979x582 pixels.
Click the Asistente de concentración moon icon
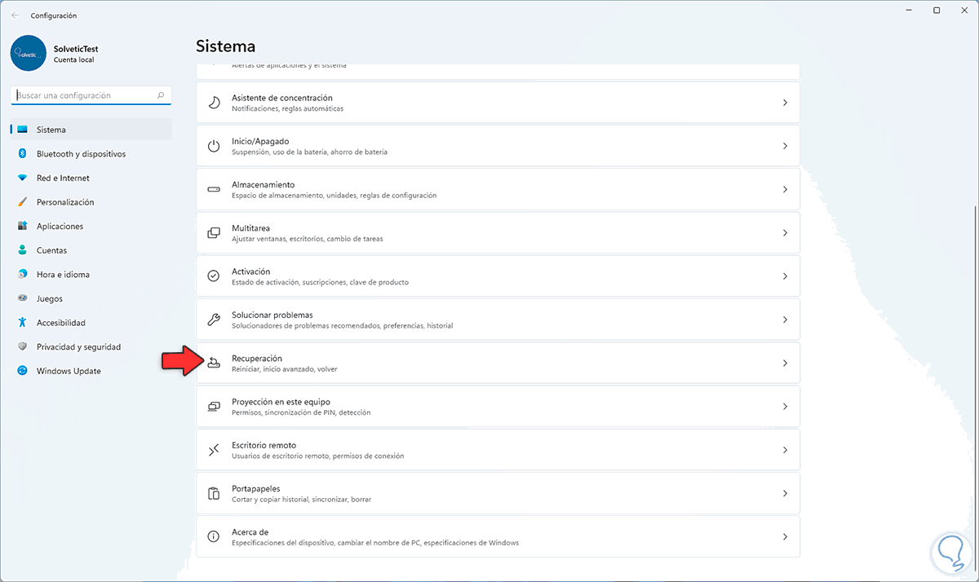(214, 103)
